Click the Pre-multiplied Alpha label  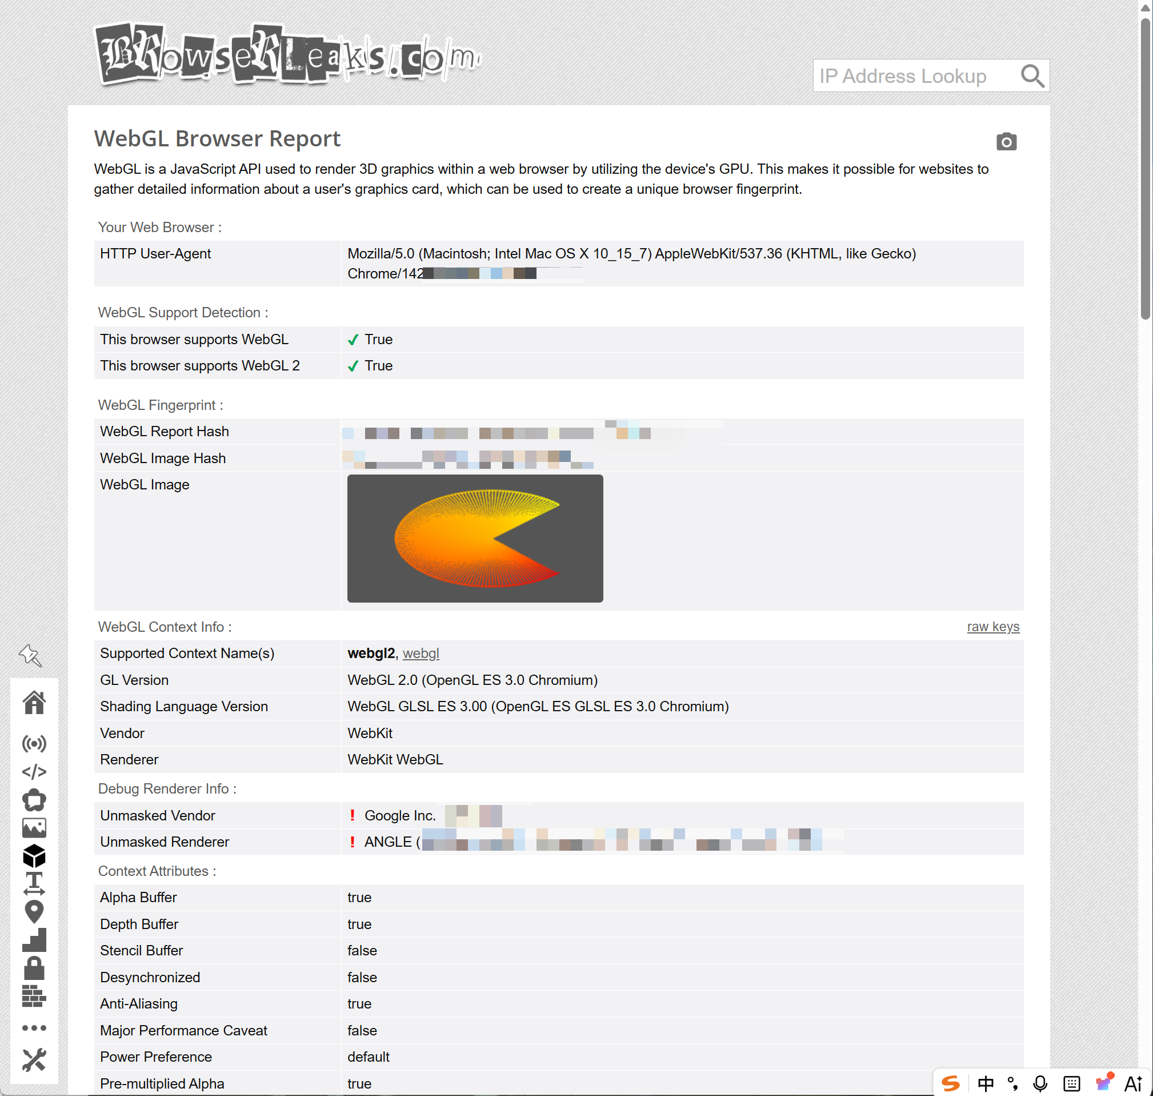point(162,1084)
